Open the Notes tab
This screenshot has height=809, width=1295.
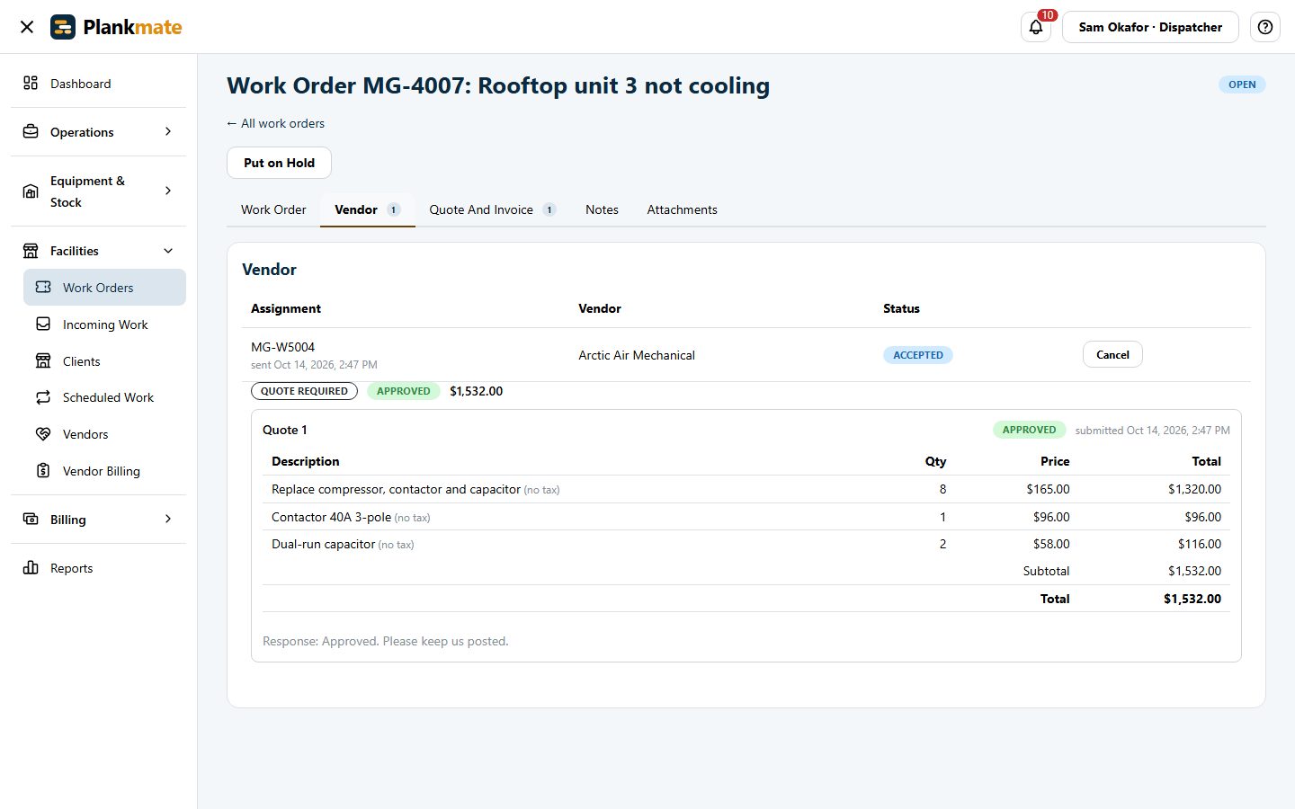pos(602,209)
